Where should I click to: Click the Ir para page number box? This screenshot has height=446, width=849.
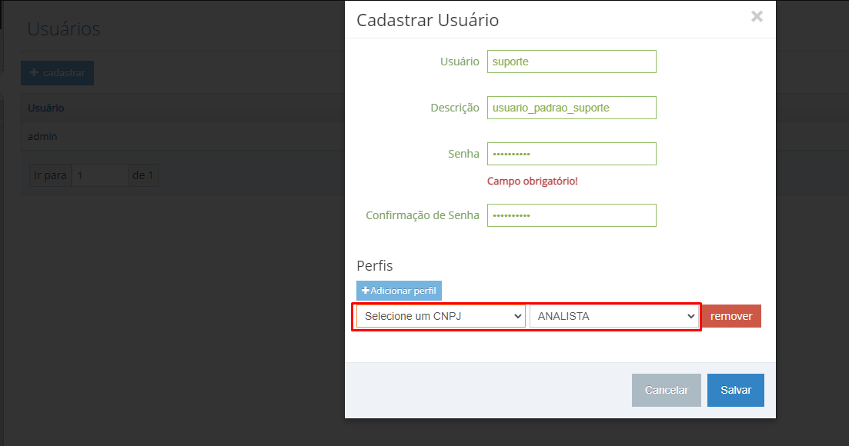click(x=99, y=175)
